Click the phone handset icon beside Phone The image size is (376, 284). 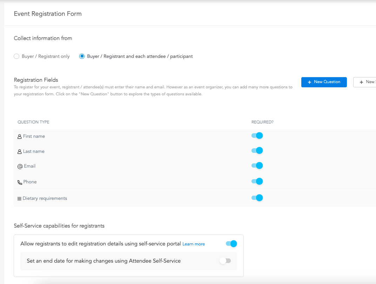[x=20, y=182]
